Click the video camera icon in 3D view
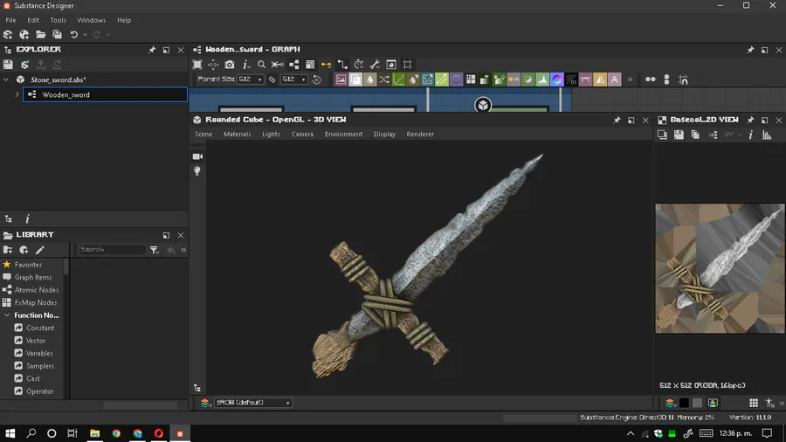786x442 pixels. coord(197,156)
